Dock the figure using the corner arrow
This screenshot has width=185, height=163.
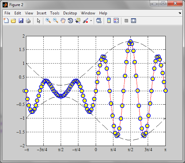180,13
